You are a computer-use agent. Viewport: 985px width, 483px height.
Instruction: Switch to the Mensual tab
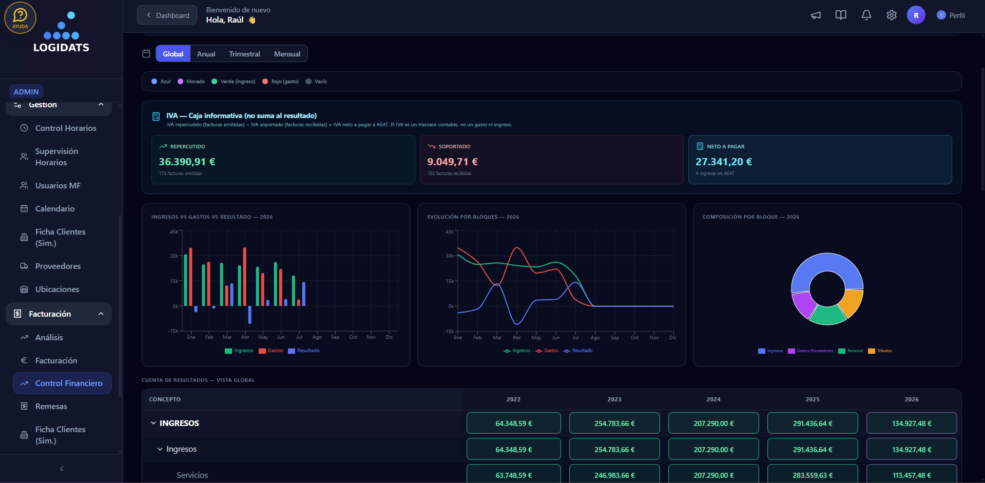287,54
